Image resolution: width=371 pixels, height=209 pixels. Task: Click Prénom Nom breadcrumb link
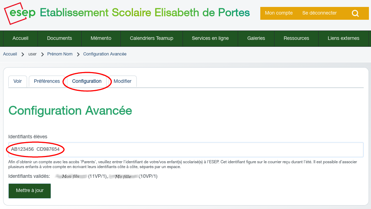(60, 54)
